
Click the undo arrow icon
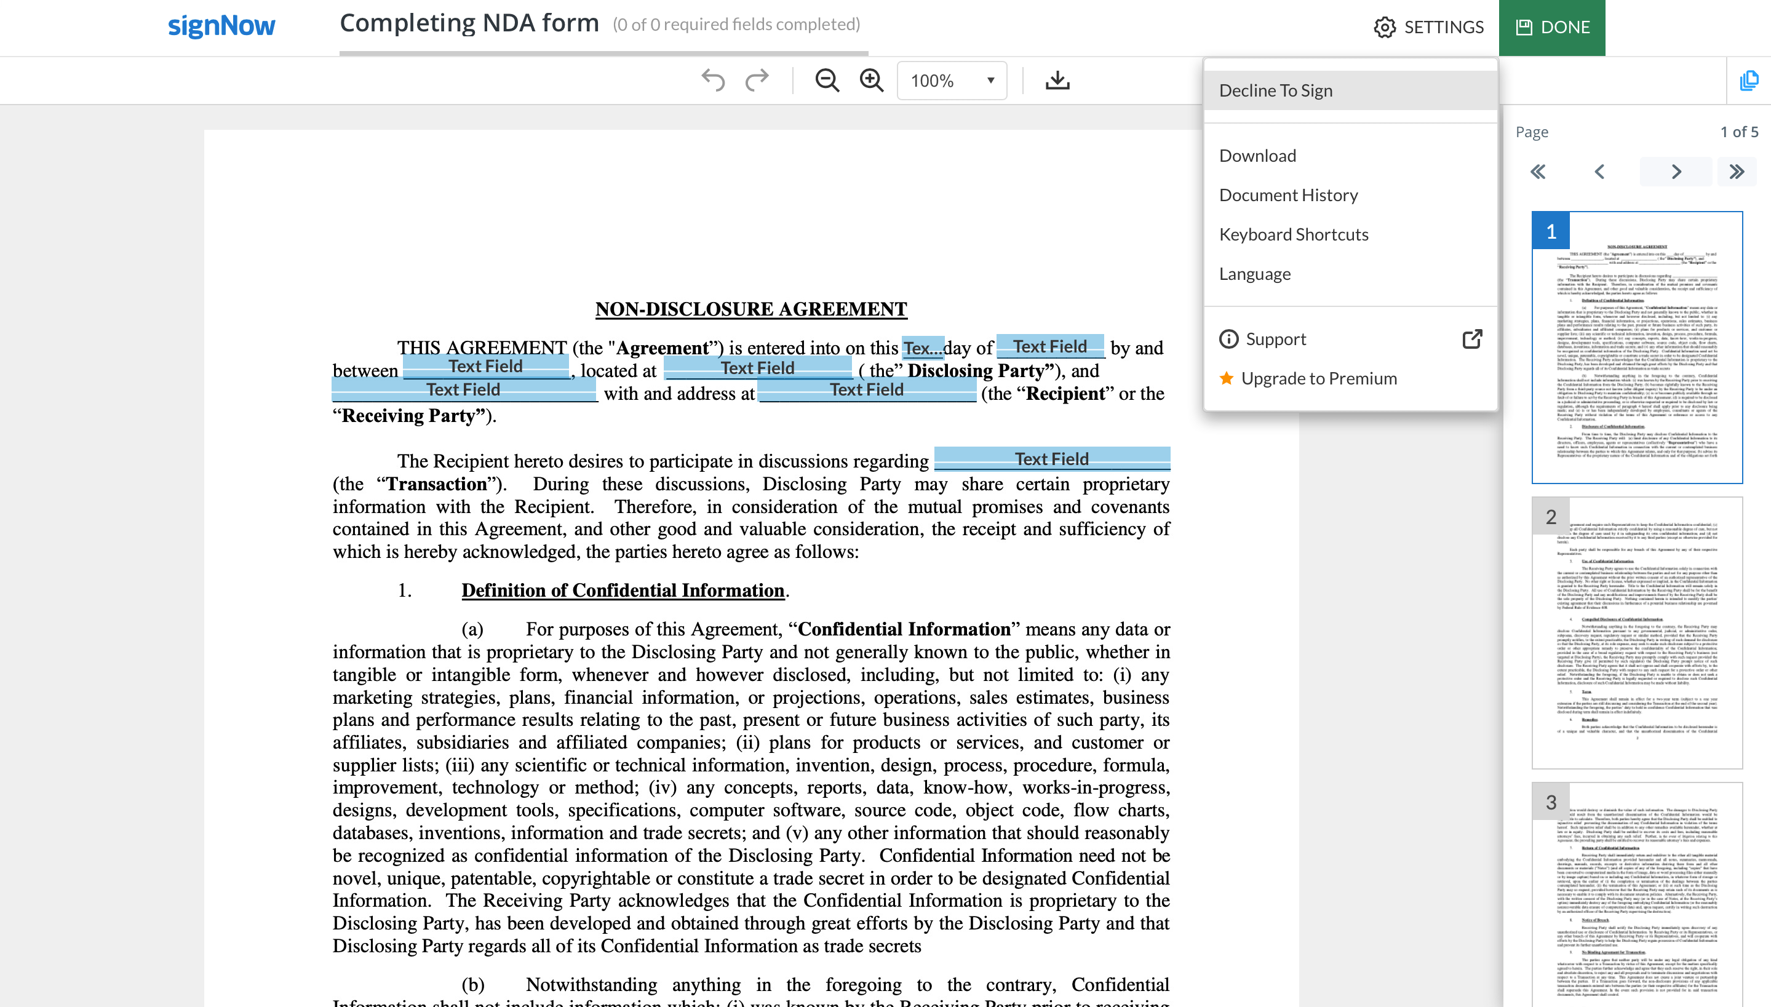pos(713,80)
